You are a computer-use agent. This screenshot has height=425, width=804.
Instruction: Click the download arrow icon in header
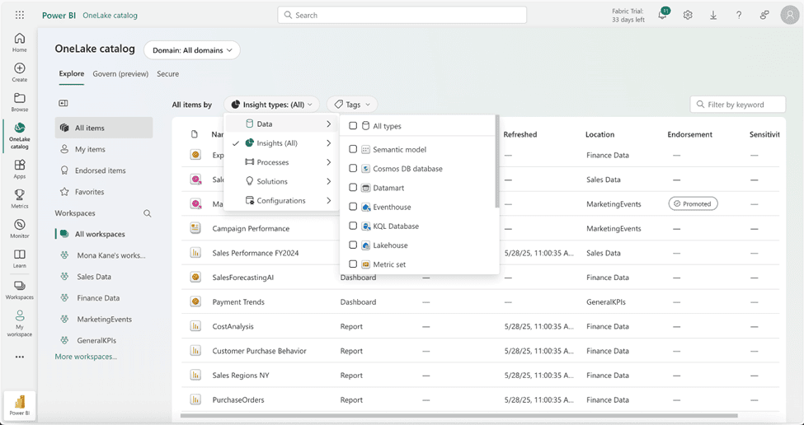click(713, 15)
